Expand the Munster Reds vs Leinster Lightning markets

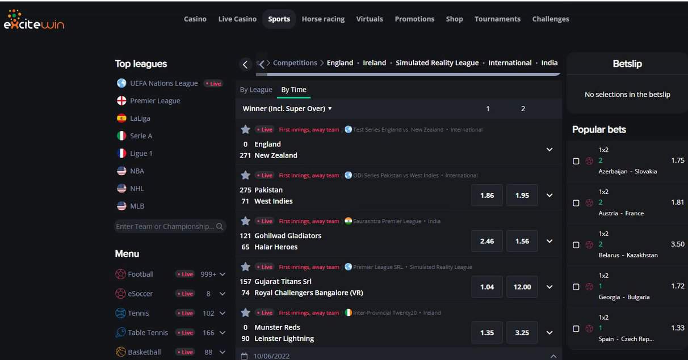[549, 333]
